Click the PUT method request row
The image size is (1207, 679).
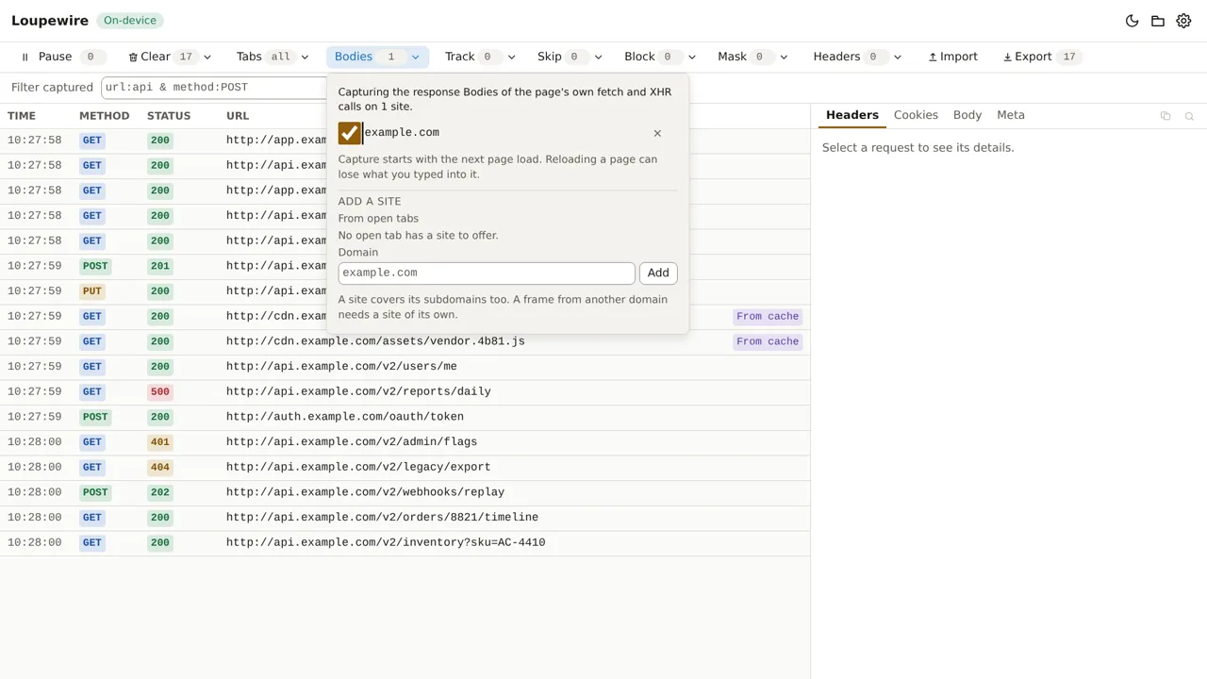pos(163,291)
